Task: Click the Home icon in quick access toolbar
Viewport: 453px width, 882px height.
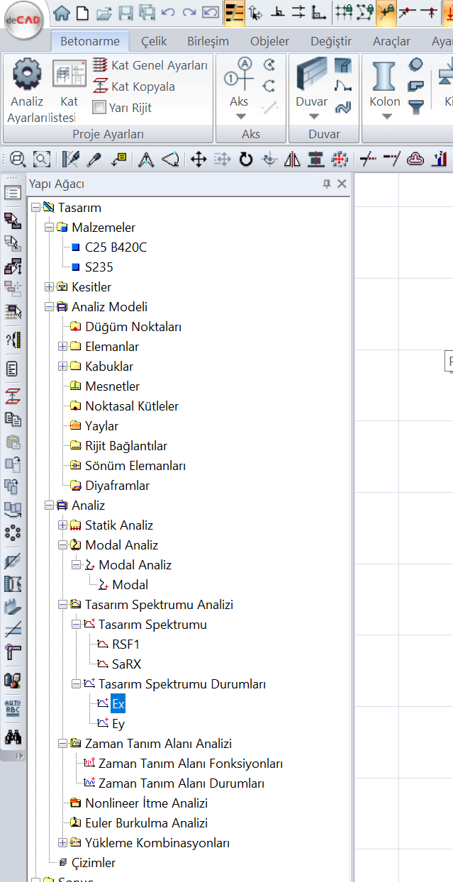Action: point(62,12)
